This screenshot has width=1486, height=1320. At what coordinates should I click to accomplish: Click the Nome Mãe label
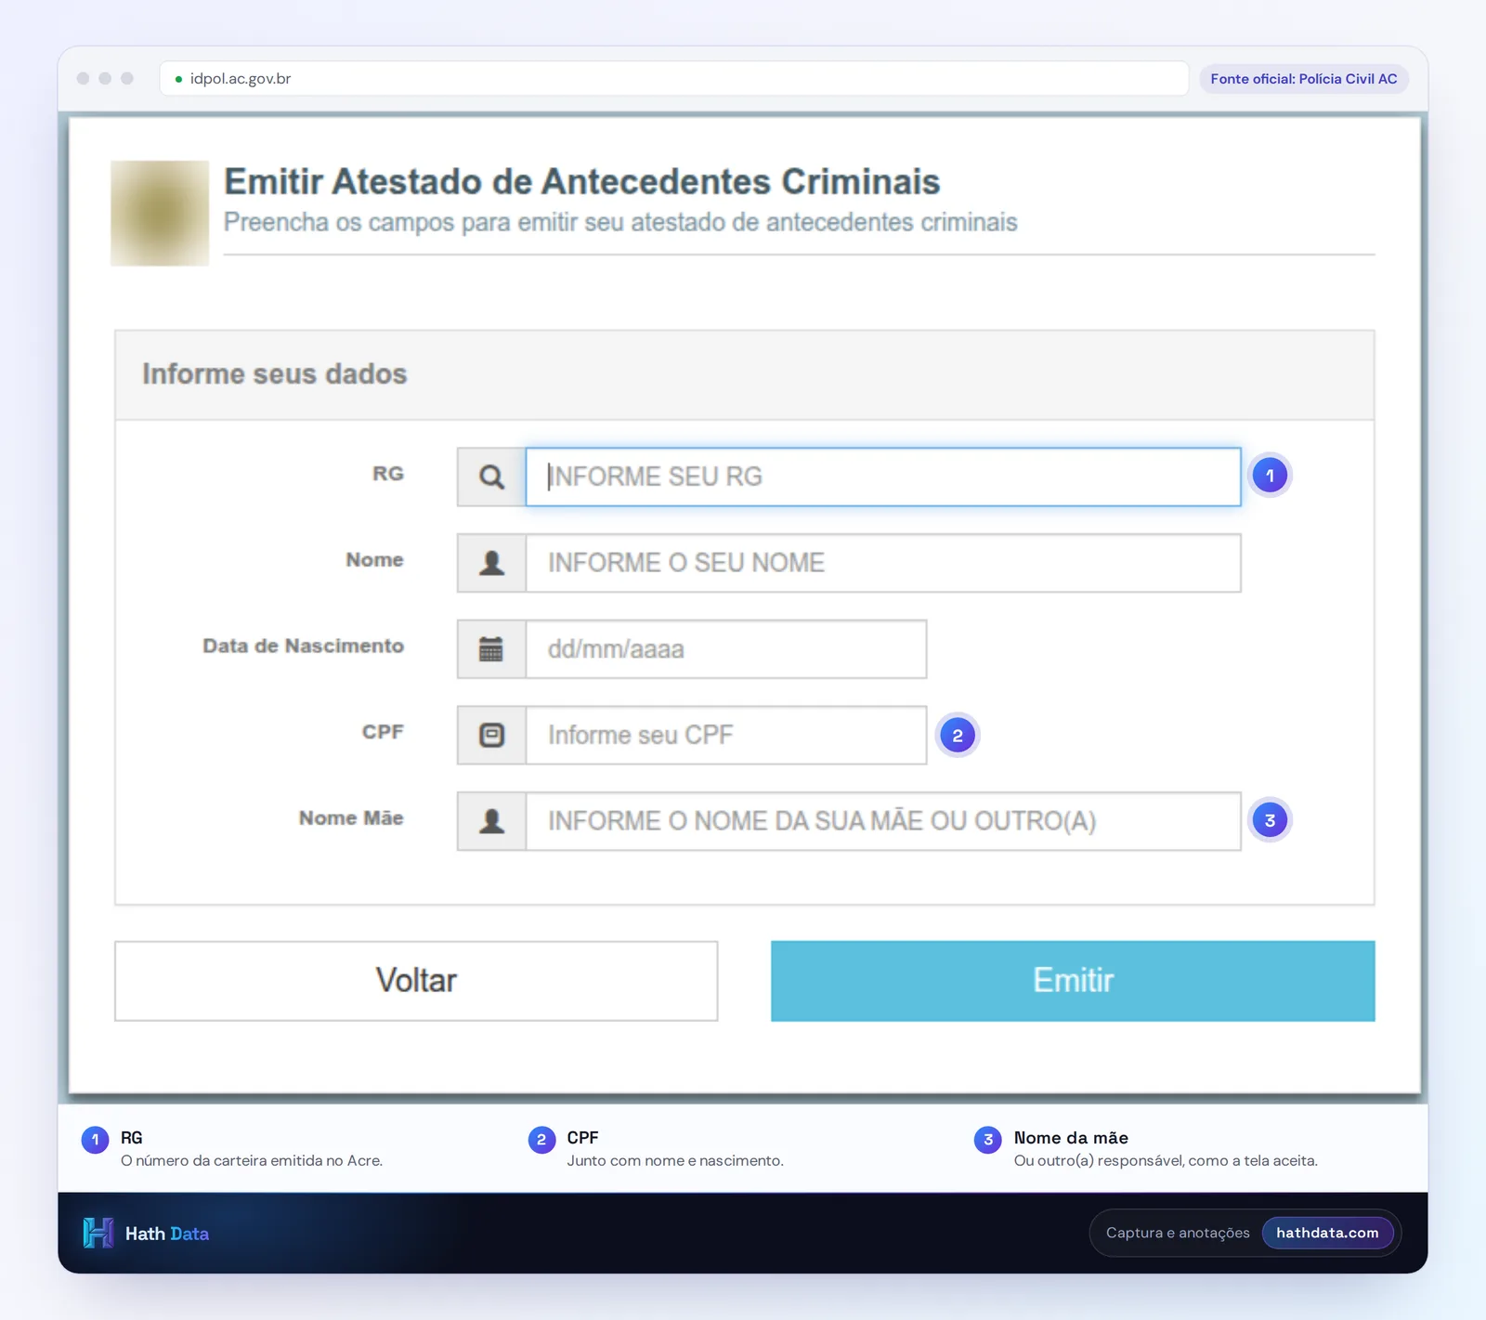tap(351, 818)
